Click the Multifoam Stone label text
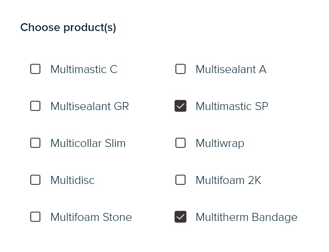 tap(91, 217)
